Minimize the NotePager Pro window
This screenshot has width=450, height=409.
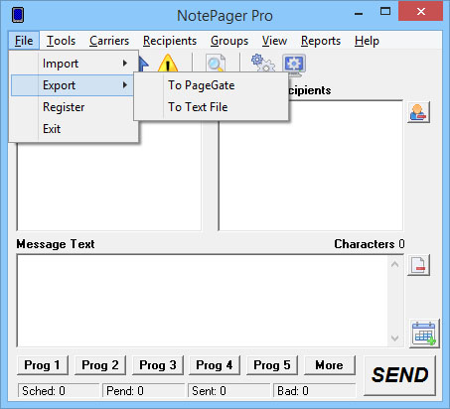(359, 13)
